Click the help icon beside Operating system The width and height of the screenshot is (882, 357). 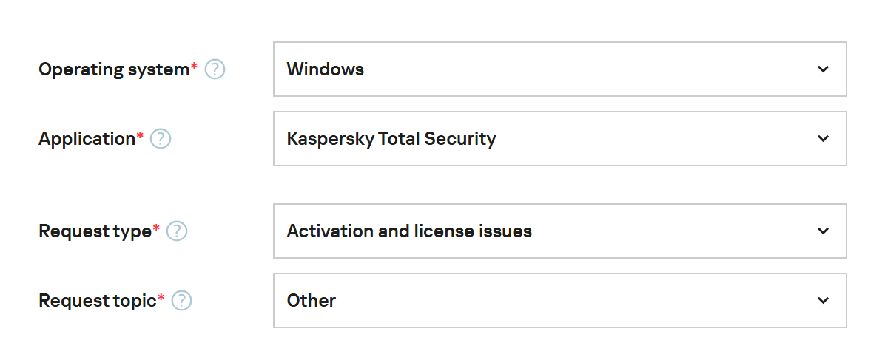[215, 69]
